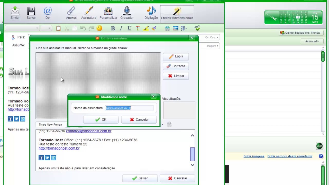329x185 pixels.
Task: Click Salvar in Editar assinatura dialog
Action: 140,178
